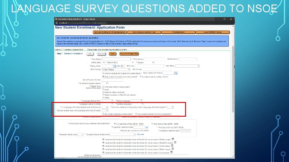Click Save and go to Summary Page button

pos(144,32)
